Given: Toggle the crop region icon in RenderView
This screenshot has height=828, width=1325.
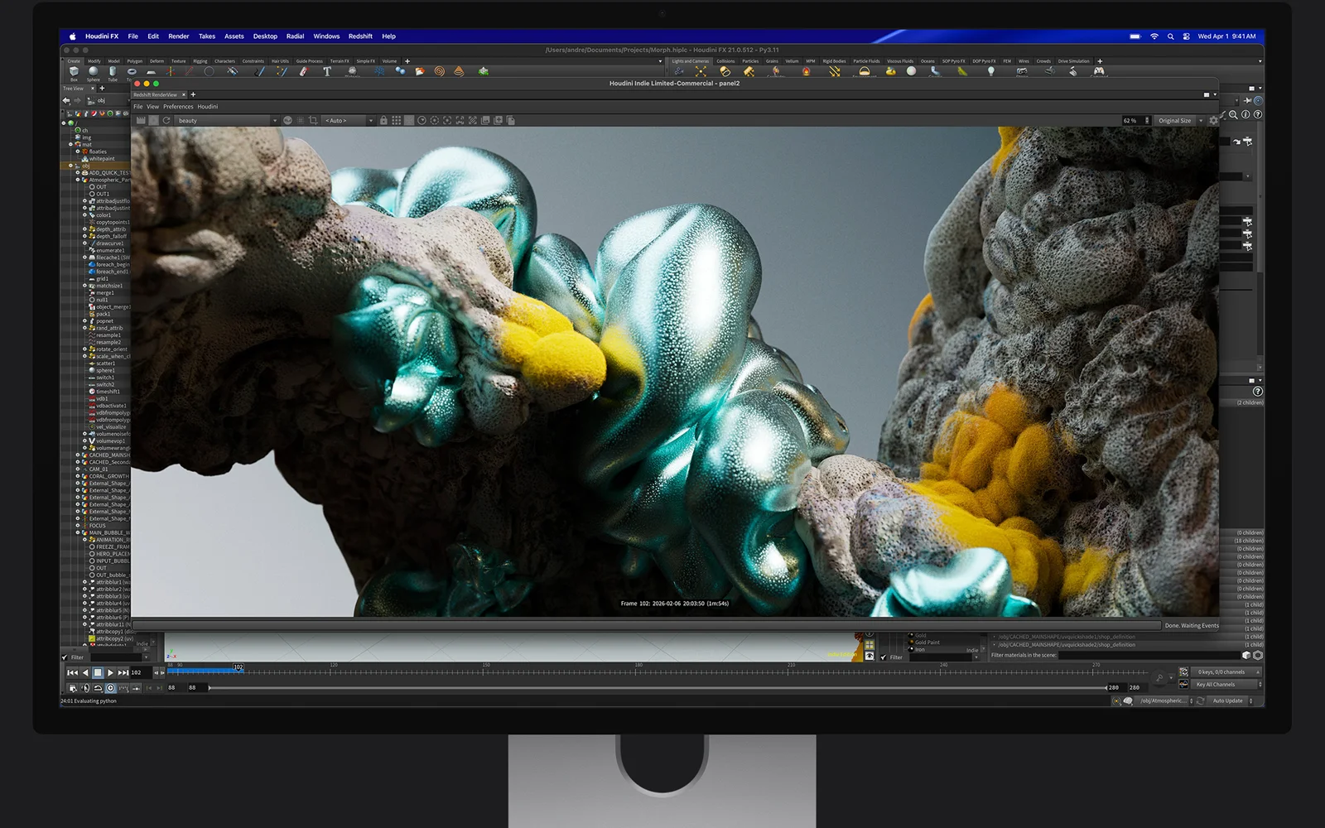Looking at the screenshot, I should click(313, 121).
